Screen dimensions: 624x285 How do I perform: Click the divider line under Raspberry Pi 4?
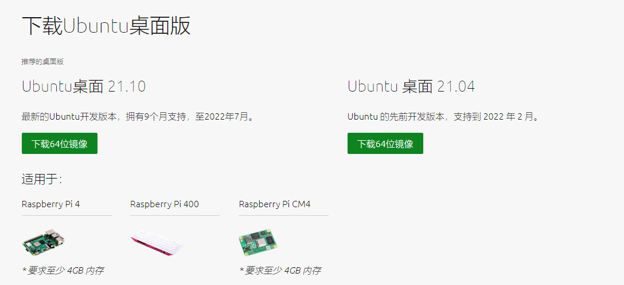[67, 216]
